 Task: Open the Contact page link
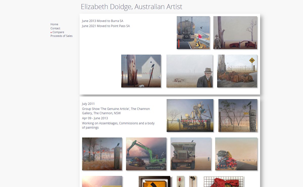[55, 28]
